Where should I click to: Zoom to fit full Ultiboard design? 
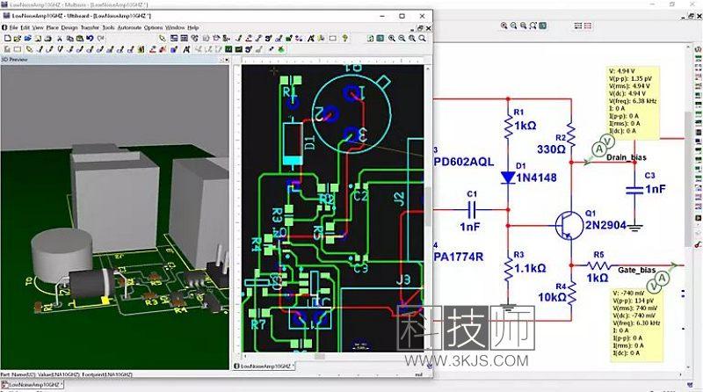pos(422,39)
